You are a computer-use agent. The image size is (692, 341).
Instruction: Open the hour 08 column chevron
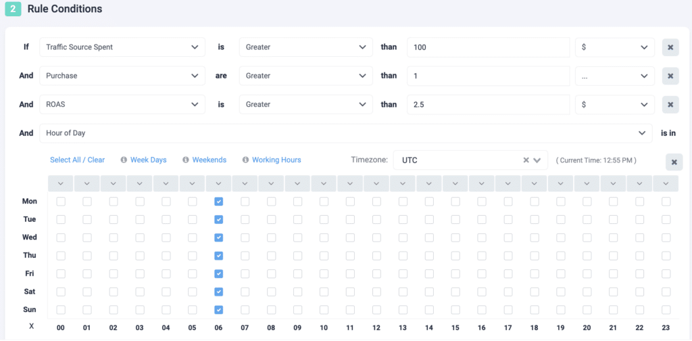pyautogui.click(x=272, y=183)
